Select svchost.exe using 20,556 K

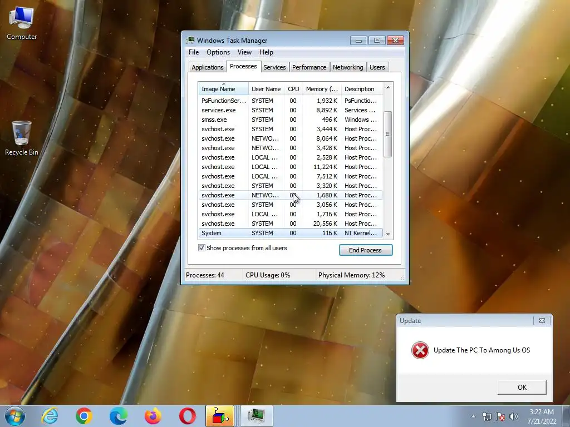291,224
